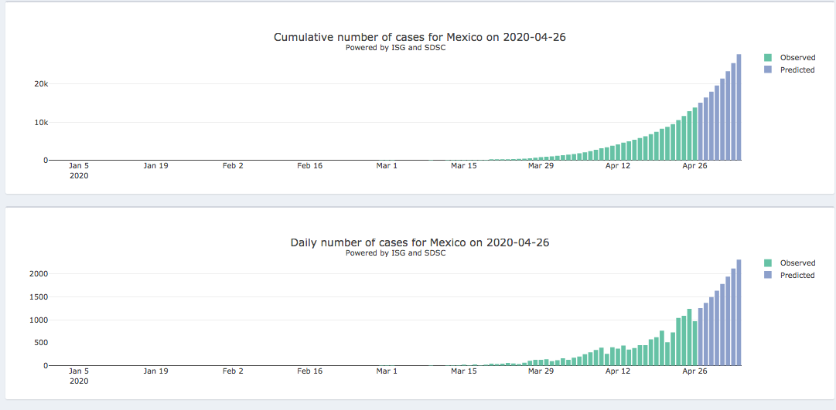Click green Observed swatch in daily chart legend
Screen dimensions: 836x410
(768, 263)
